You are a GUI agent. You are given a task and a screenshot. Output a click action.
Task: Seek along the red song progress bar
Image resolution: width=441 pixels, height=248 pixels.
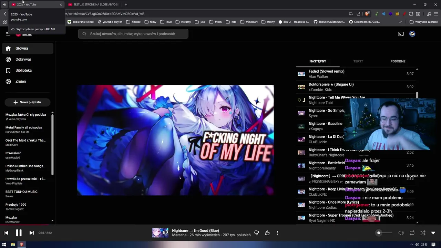220,225
